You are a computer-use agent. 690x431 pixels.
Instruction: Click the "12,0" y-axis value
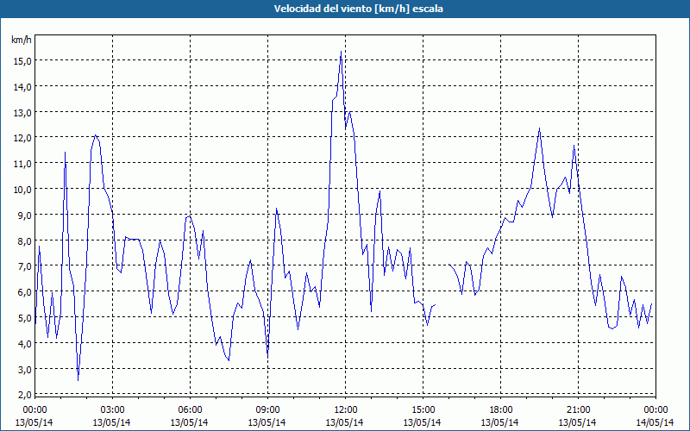[x=22, y=138]
